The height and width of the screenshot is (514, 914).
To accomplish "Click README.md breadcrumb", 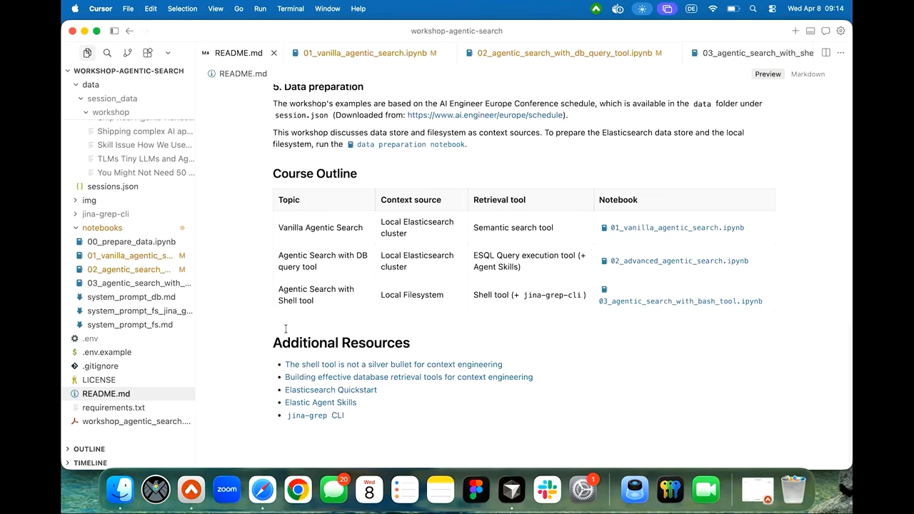I will 243,74.
